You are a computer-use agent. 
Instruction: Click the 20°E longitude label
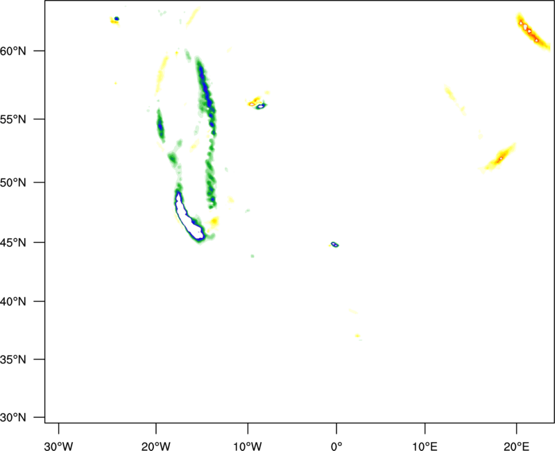(517, 446)
